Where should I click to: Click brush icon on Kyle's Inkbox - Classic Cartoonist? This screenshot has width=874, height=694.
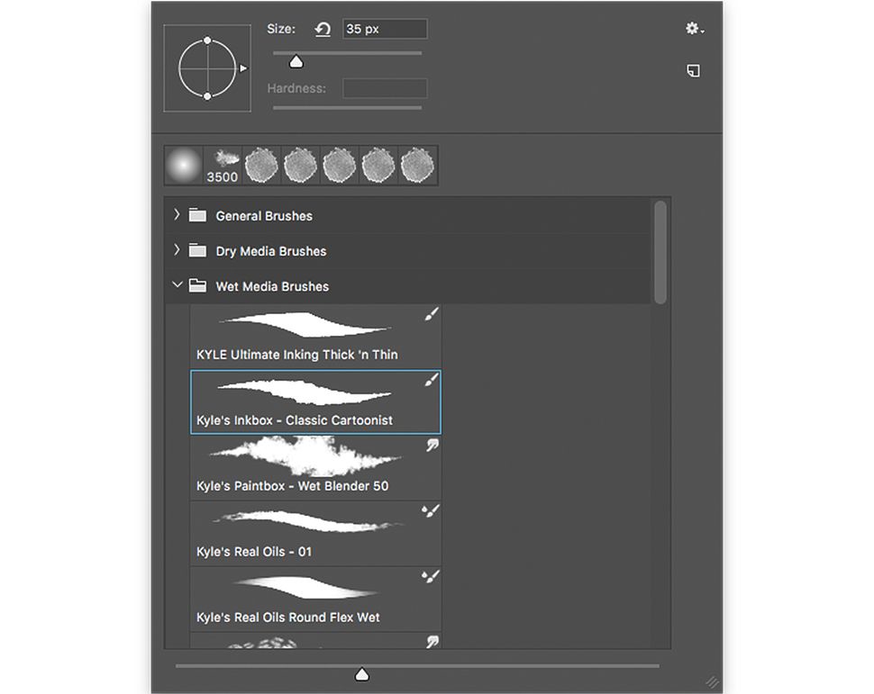(432, 379)
